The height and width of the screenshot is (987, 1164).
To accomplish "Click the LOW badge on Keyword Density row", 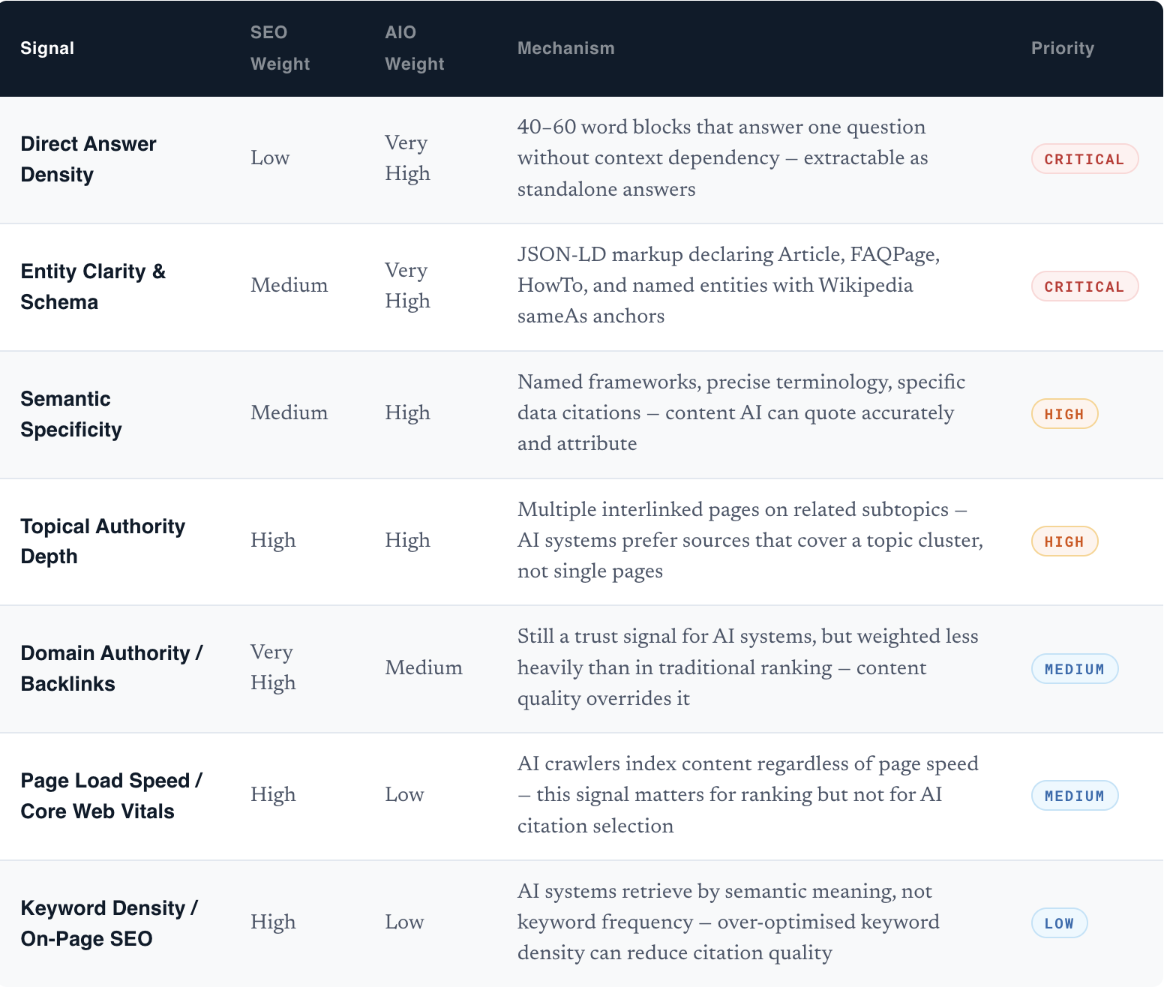I will (x=1059, y=923).
